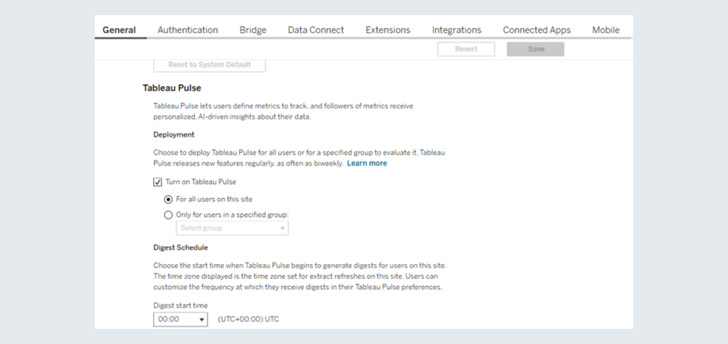
Task: Click the Save button
Action: [535, 49]
